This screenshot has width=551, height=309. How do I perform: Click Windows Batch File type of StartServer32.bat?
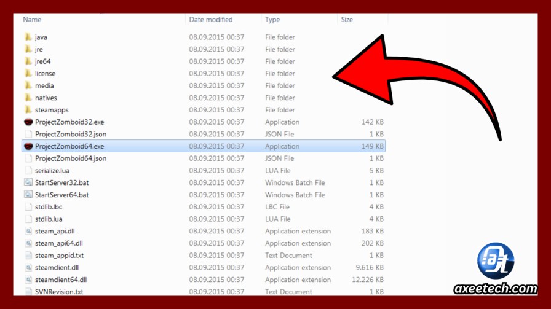point(295,182)
